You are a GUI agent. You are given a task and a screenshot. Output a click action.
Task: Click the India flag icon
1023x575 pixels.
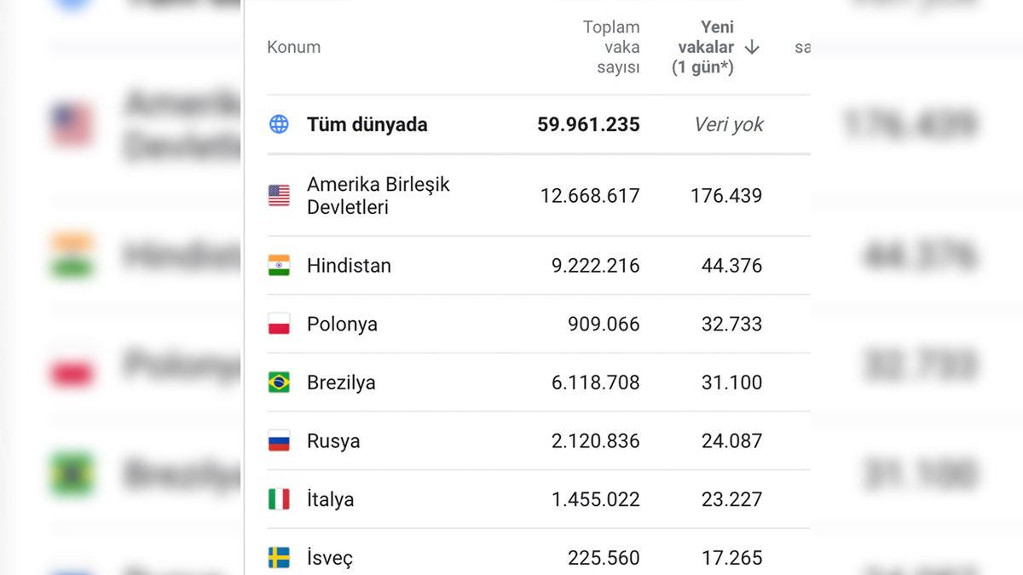279,265
